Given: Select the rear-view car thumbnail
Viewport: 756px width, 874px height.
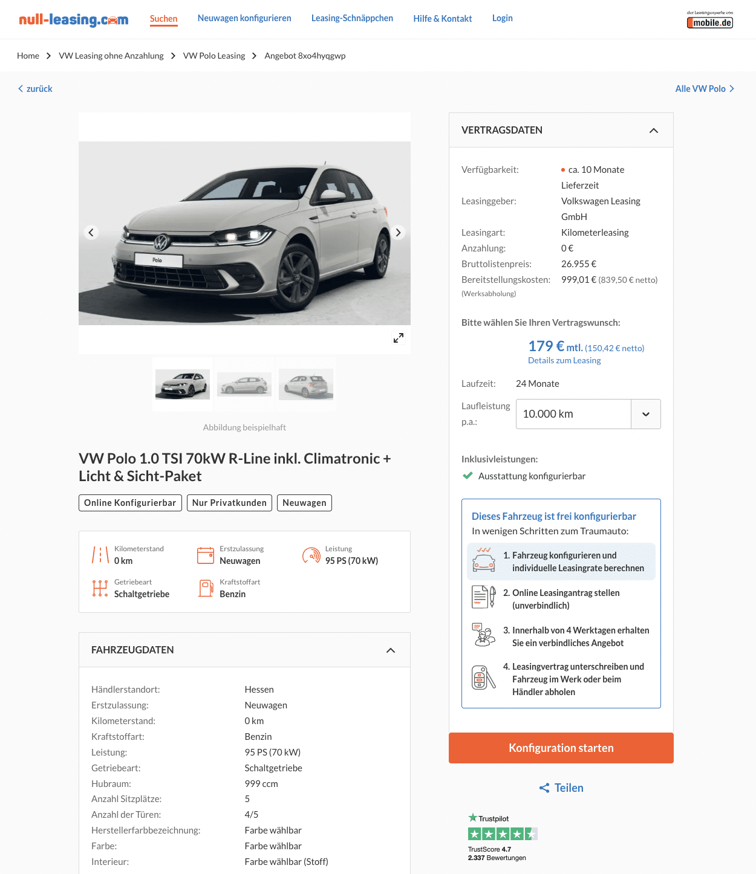Looking at the screenshot, I should [x=306, y=384].
